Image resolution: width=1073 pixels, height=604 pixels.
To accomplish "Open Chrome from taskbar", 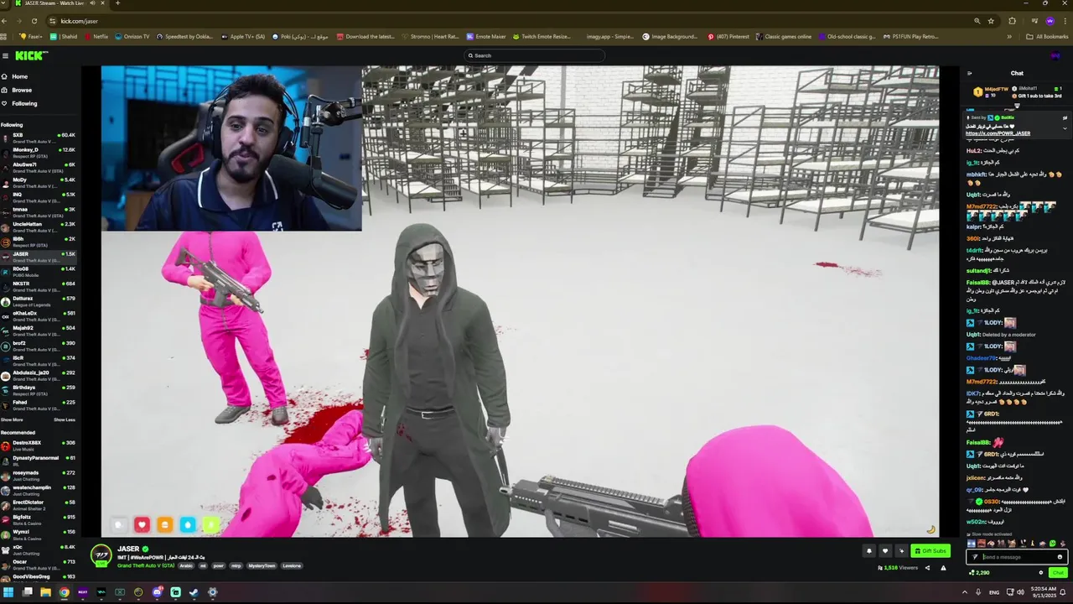I will (x=64, y=592).
